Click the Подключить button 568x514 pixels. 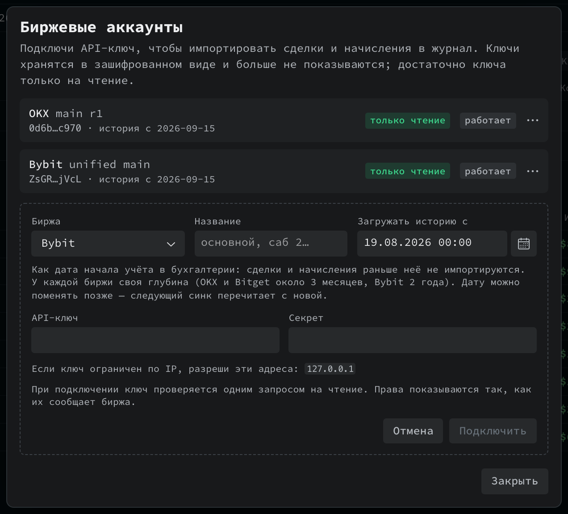[x=493, y=431]
